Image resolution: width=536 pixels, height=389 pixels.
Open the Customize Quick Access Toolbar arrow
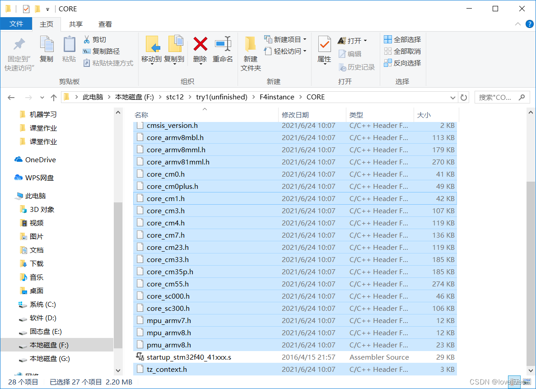click(x=47, y=9)
